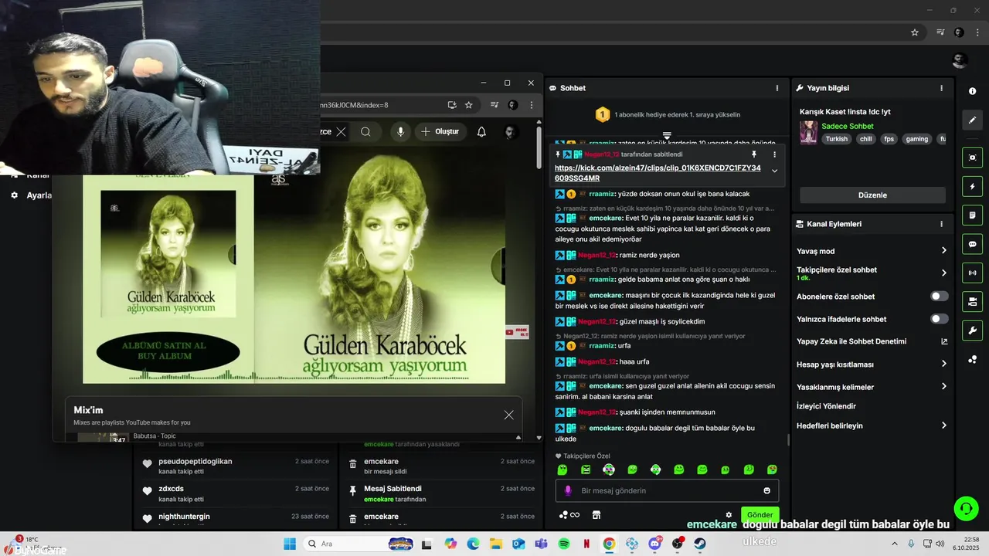Open media control icon in YouTube window toolbar
Image resolution: width=989 pixels, height=556 pixels.
[x=494, y=105]
